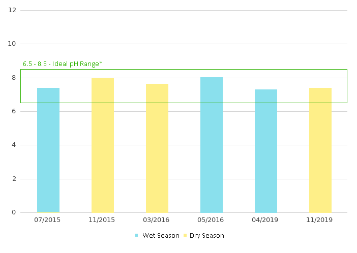Screen dimensions: 357x253
Task: Click the Wet Season legend color swatch
Action: [136, 236]
